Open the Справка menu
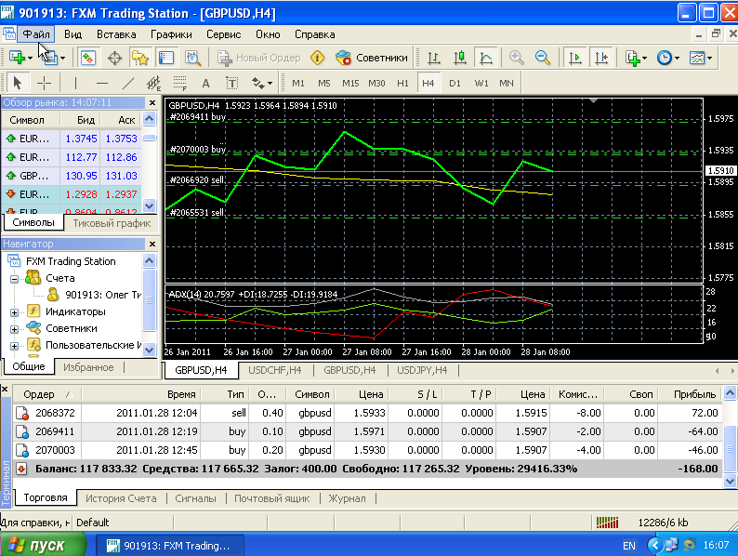This screenshot has width=738, height=556. 315,34
